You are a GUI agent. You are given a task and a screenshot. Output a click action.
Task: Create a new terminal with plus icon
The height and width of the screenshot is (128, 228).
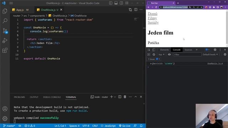[x=112, y=97]
